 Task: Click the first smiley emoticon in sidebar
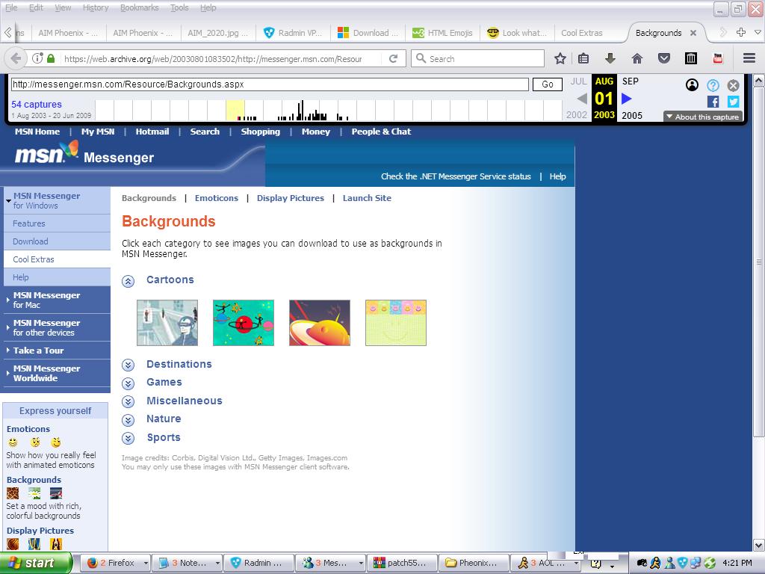13,442
